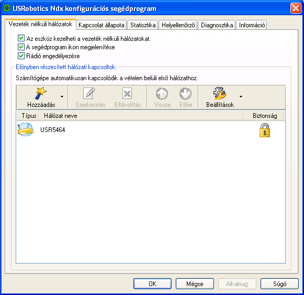
Task: Click the Előre down-arrow icon
Action: 185,93
